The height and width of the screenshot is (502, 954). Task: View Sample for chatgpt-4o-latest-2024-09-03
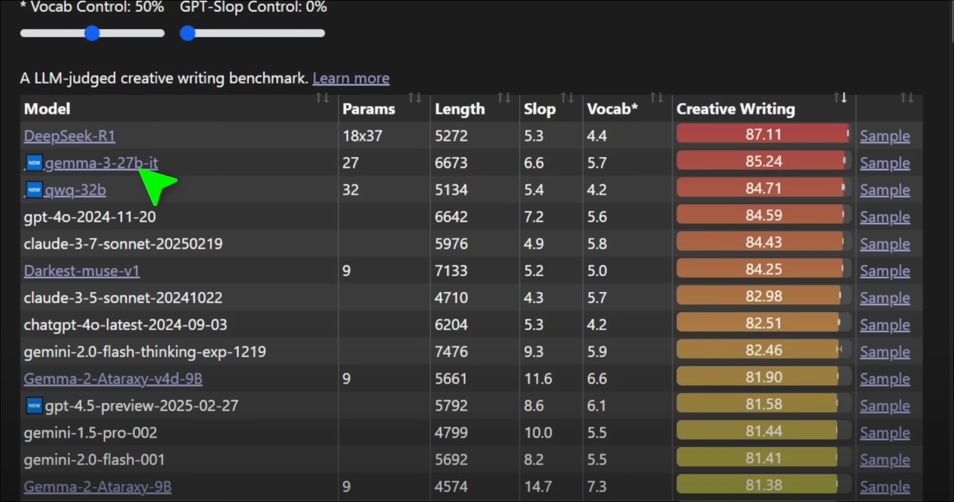(x=885, y=325)
